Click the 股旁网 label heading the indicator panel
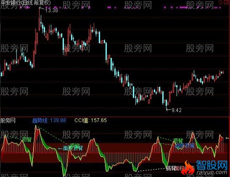Image resolution: width=230 pixels, height=177 pixels. point(8,120)
